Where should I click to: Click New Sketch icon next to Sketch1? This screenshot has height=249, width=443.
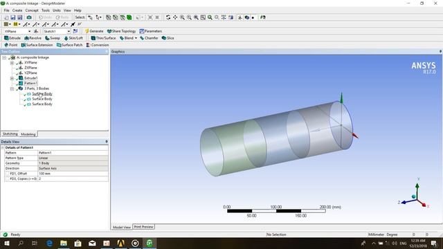pos(75,31)
